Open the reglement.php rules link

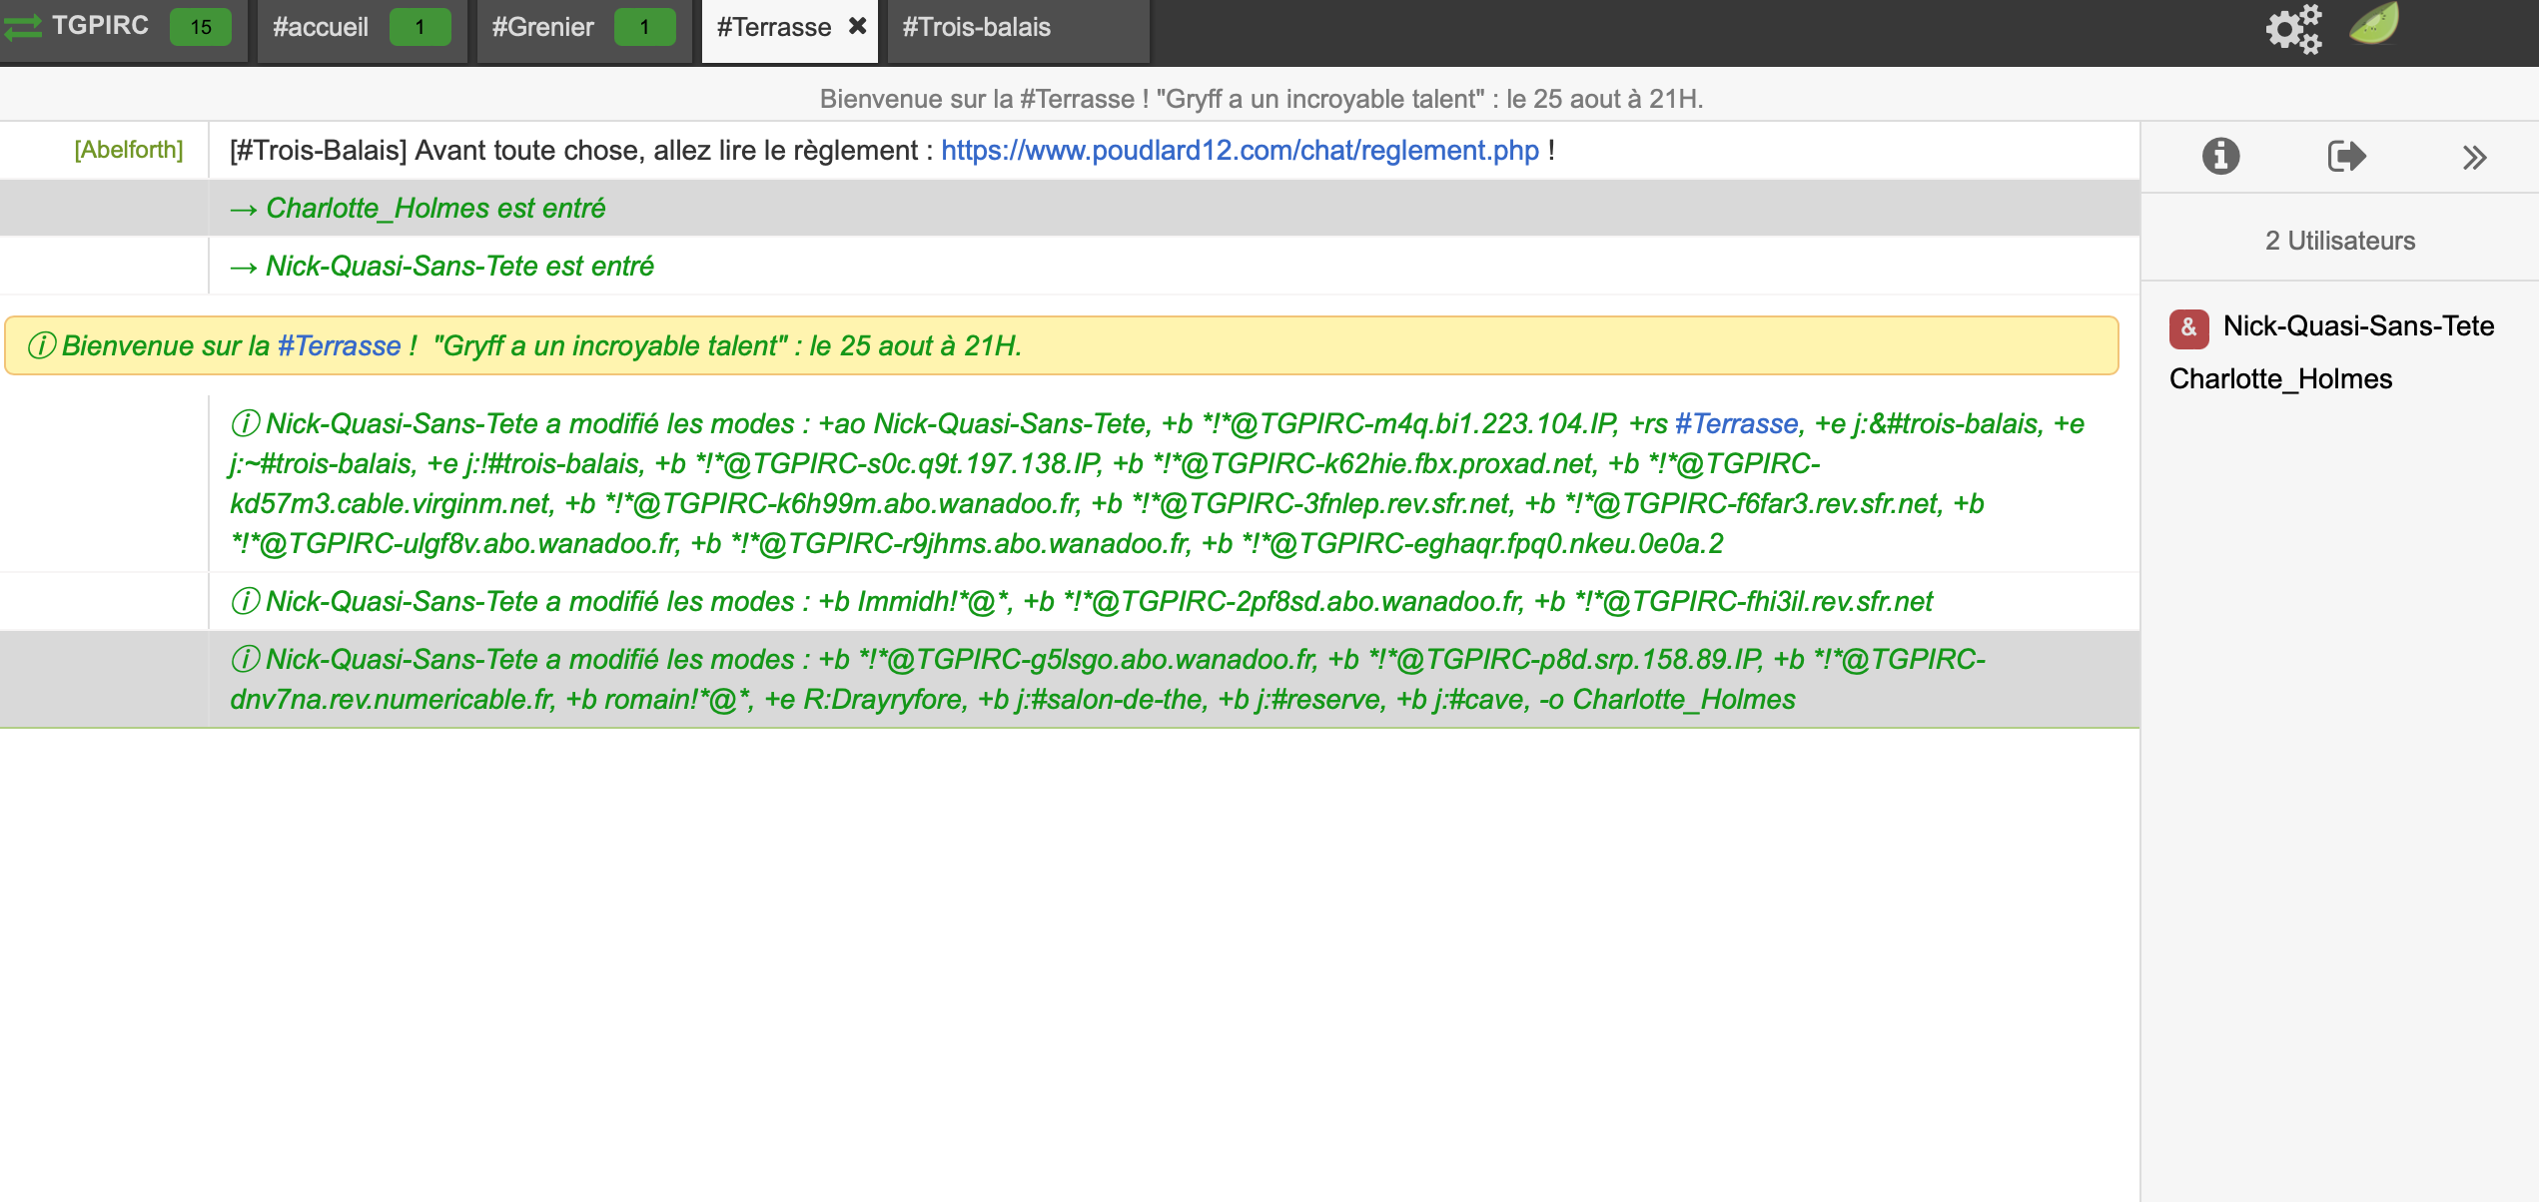pyautogui.click(x=1240, y=150)
